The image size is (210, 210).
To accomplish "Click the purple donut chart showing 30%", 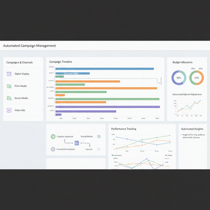I will [x=179, y=78].
